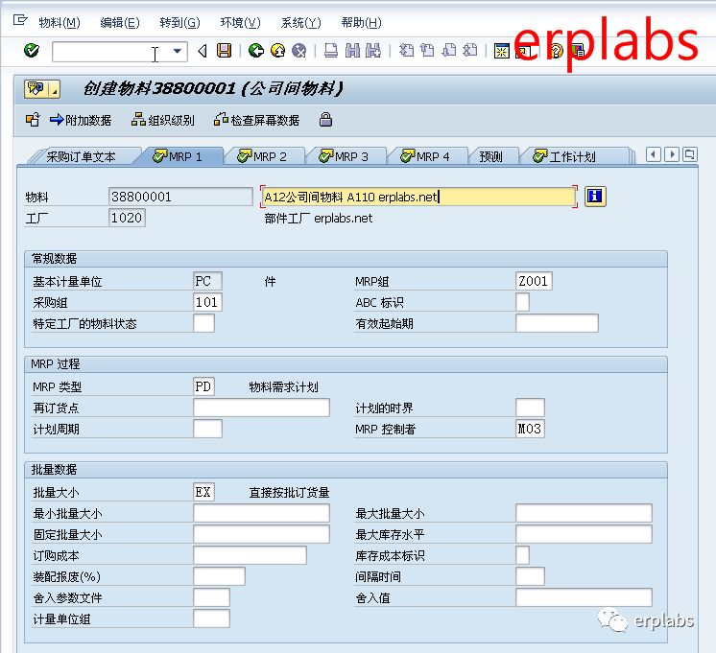Open 组织级别 organizational levels
Screen dimensions: 716x653
pyautogui.click(x=163, y=120)
